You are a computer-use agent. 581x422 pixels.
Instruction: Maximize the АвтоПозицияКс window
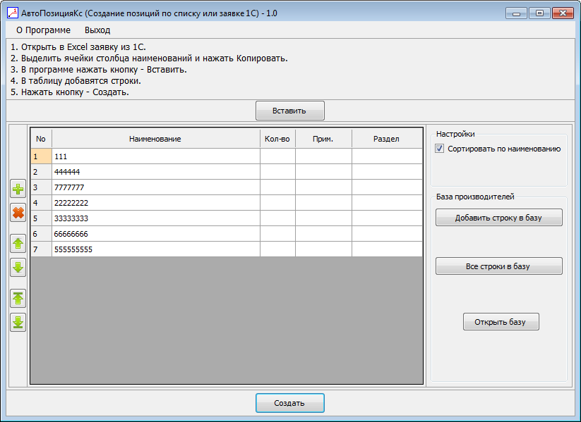pyautogui.click(x=539, y=13)
